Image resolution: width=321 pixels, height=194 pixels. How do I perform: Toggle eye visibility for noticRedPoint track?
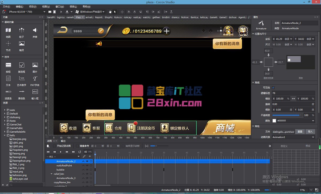coord(87,166)
